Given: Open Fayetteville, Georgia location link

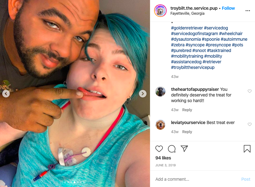Looking at the screenshot, I should pyautogui.click(x=187, y=13).
